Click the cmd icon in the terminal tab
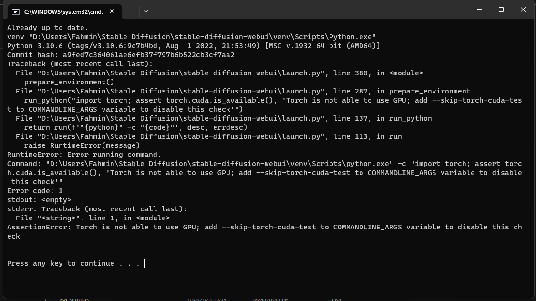The height and width of the screenshot is (301, 536). pos(16,11)
